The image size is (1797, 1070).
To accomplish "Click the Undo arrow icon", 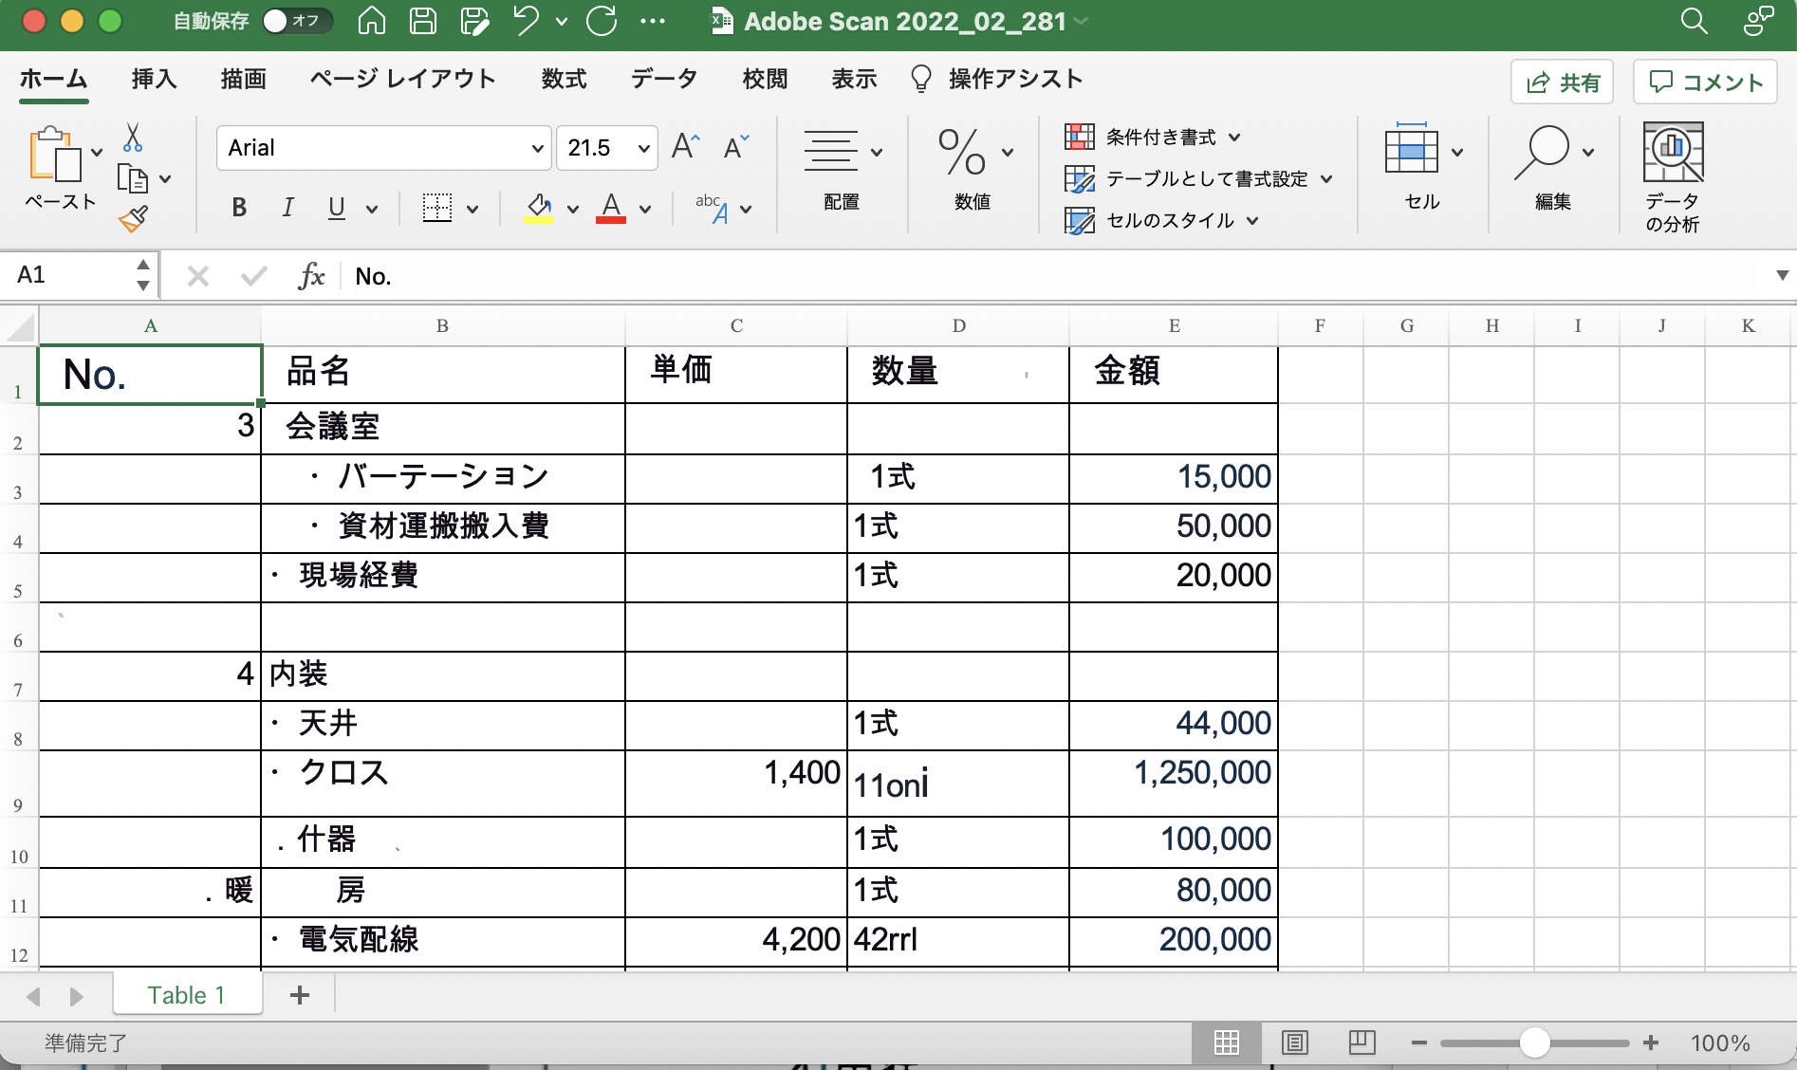I will [x=527, y=21].
